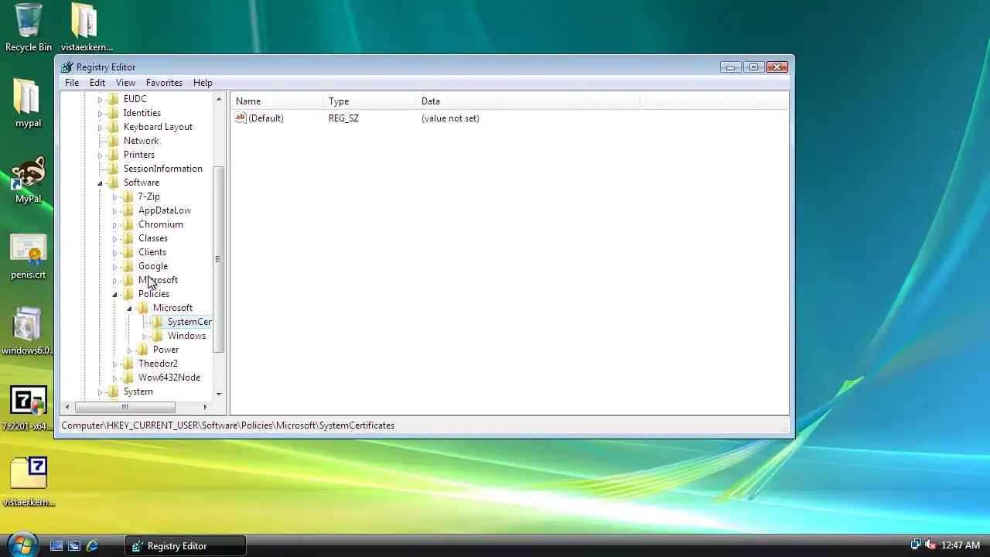The image size is (990, 557).
Task: Click the 7-Zip key folder icon
Action: (128, 196)
